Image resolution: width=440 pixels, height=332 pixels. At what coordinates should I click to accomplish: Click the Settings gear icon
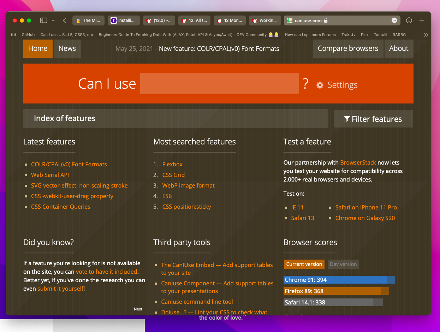320,85
